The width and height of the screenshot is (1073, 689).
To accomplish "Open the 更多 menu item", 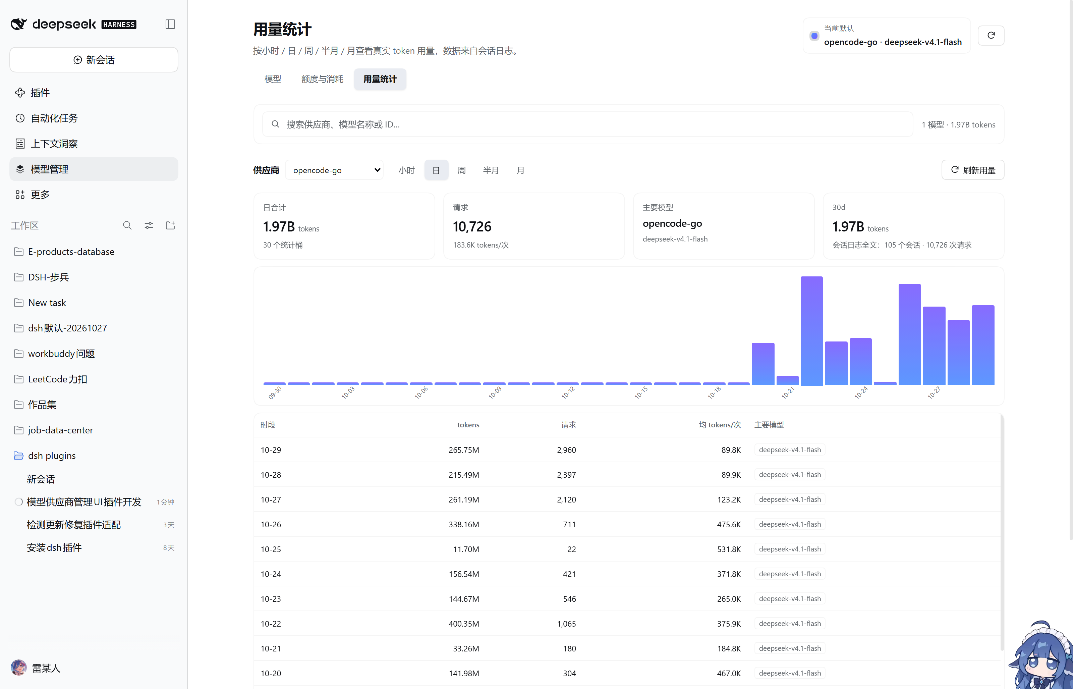I will tap(94, 195).
